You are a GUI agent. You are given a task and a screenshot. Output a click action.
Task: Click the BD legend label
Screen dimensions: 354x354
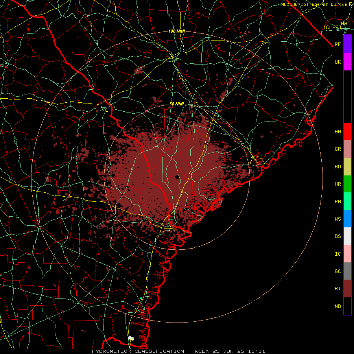click(x=338, y=167)
